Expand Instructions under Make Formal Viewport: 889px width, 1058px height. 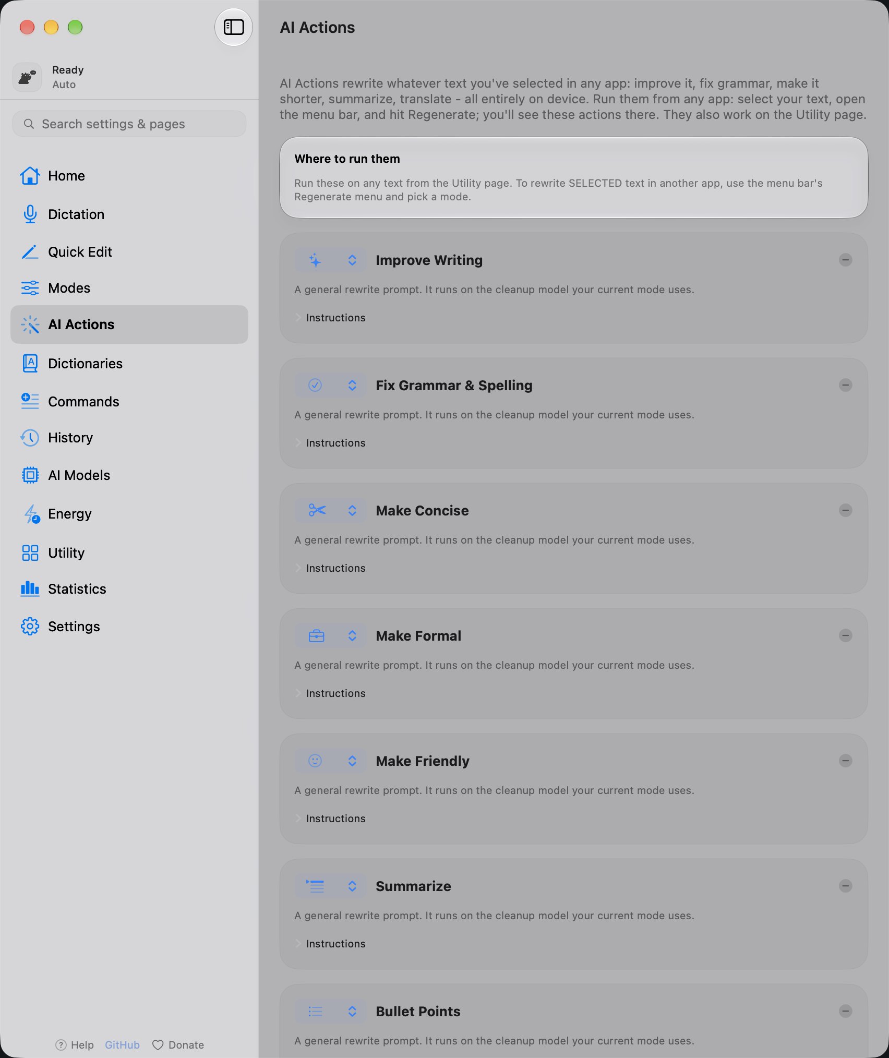pos(330,693)
